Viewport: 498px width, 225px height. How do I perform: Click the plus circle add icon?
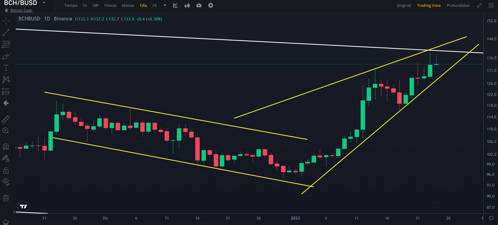click(211, 5)
